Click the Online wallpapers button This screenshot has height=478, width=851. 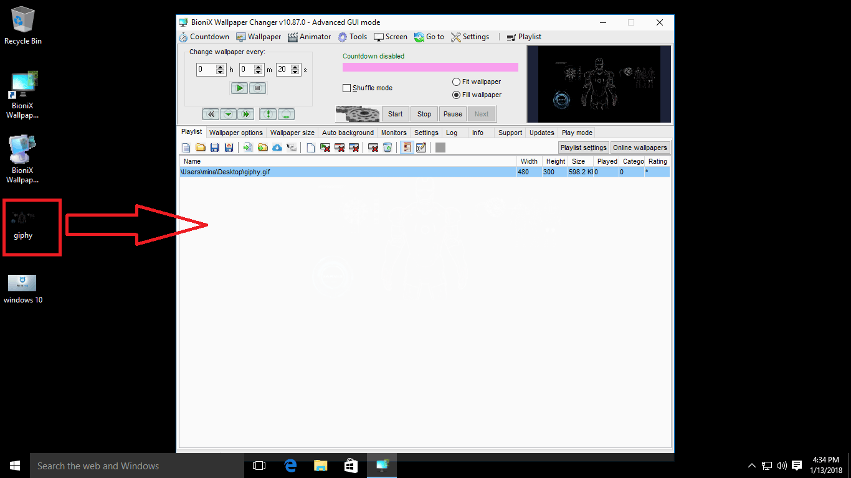click(x=640, y=148)
